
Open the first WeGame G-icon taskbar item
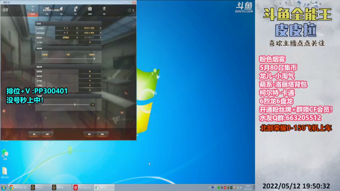pos(40,188)
